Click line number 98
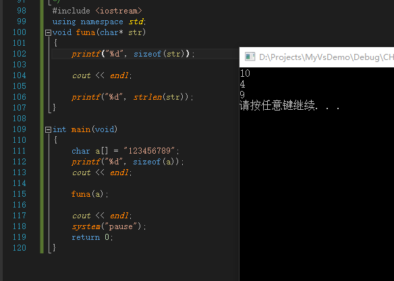 [22, 11]
